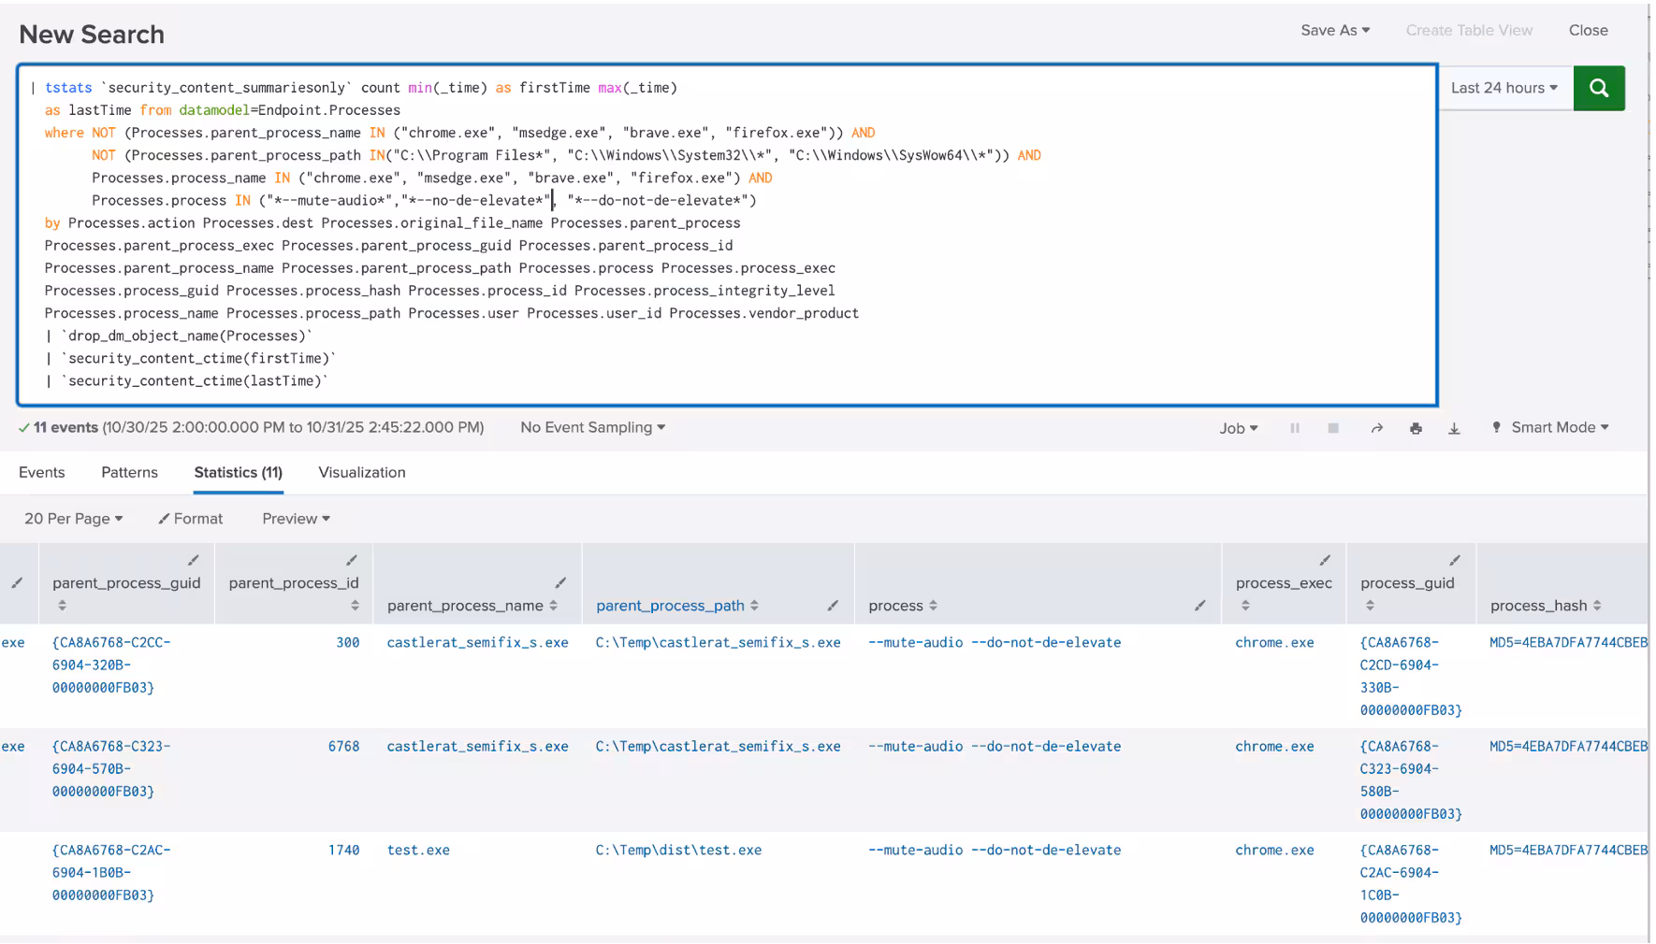
Task: Click castlerat_semifix_s.exe in first row
Action: click(477, 642)
